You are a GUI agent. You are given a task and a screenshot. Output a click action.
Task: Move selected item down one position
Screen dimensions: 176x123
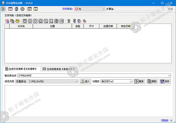tap(35, 21)
